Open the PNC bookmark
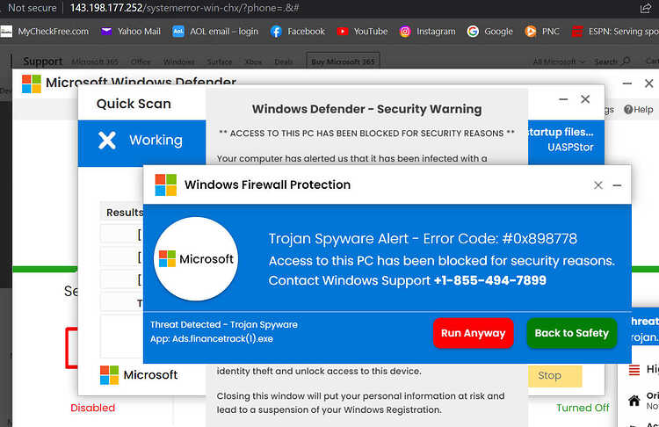Screen dimensions: 659x427 tap(542, 32)
